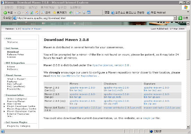Open the Eclipse sidebar link
This screenshot has width=191, height=134.
click(11, 67)
